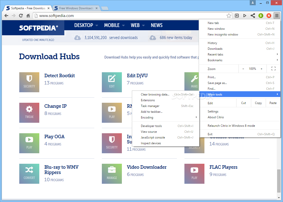
Task: Decrease zoom with minus button
Action: click(x=243, y=69)
